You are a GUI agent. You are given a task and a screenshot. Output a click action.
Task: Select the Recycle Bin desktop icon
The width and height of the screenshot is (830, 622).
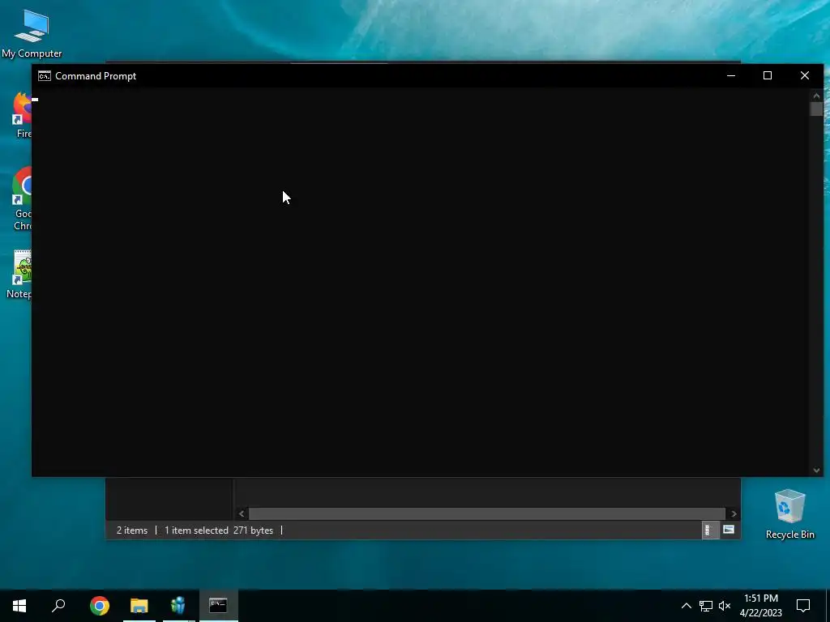click(789, 514)
